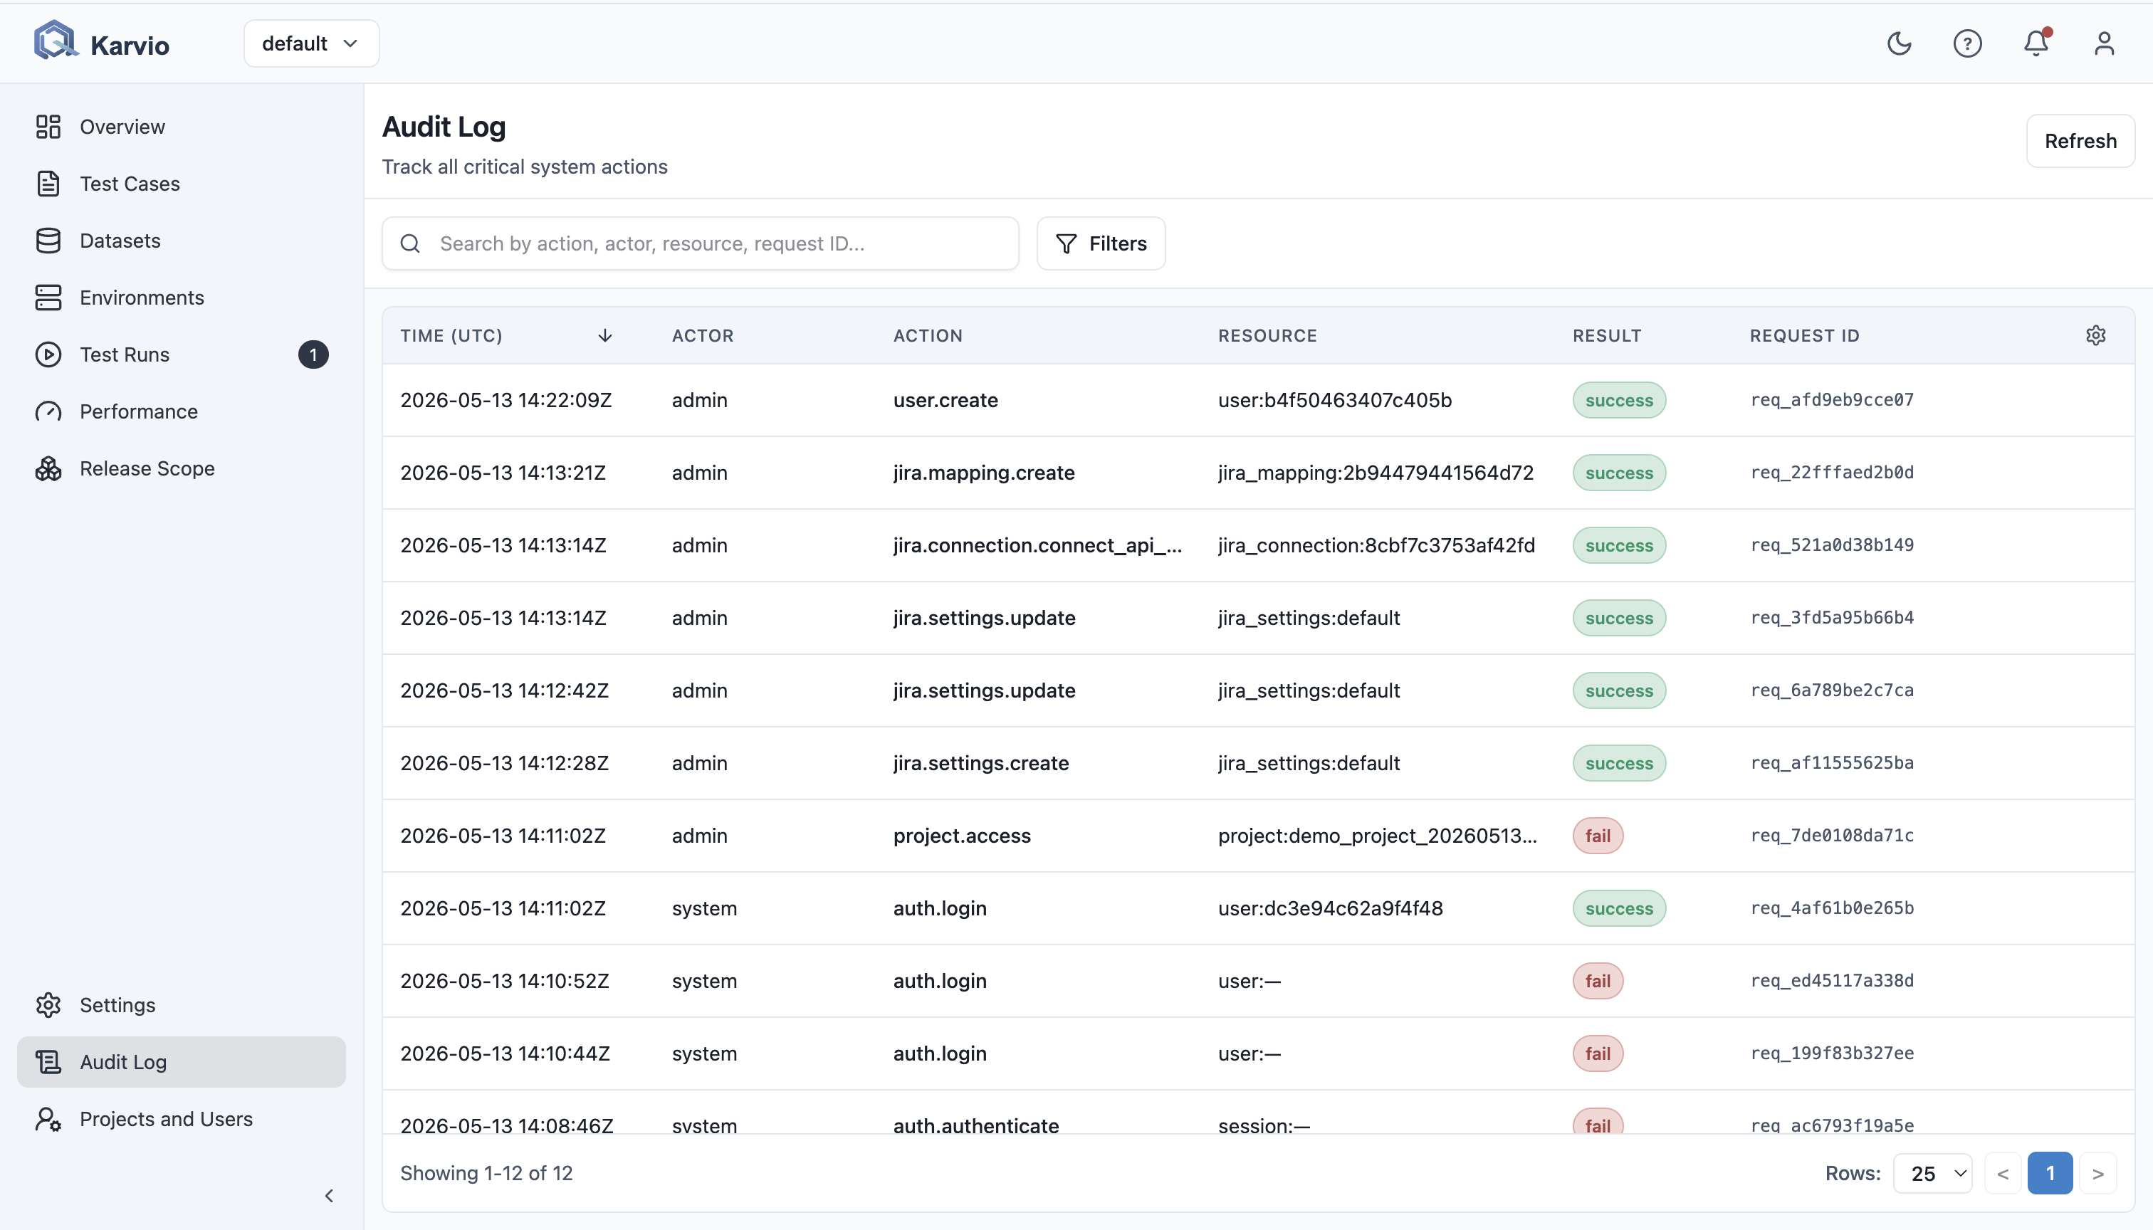Click the Test Runs badge showing 1
This screenshot has height=1230, width=2153.
[313, 354]
